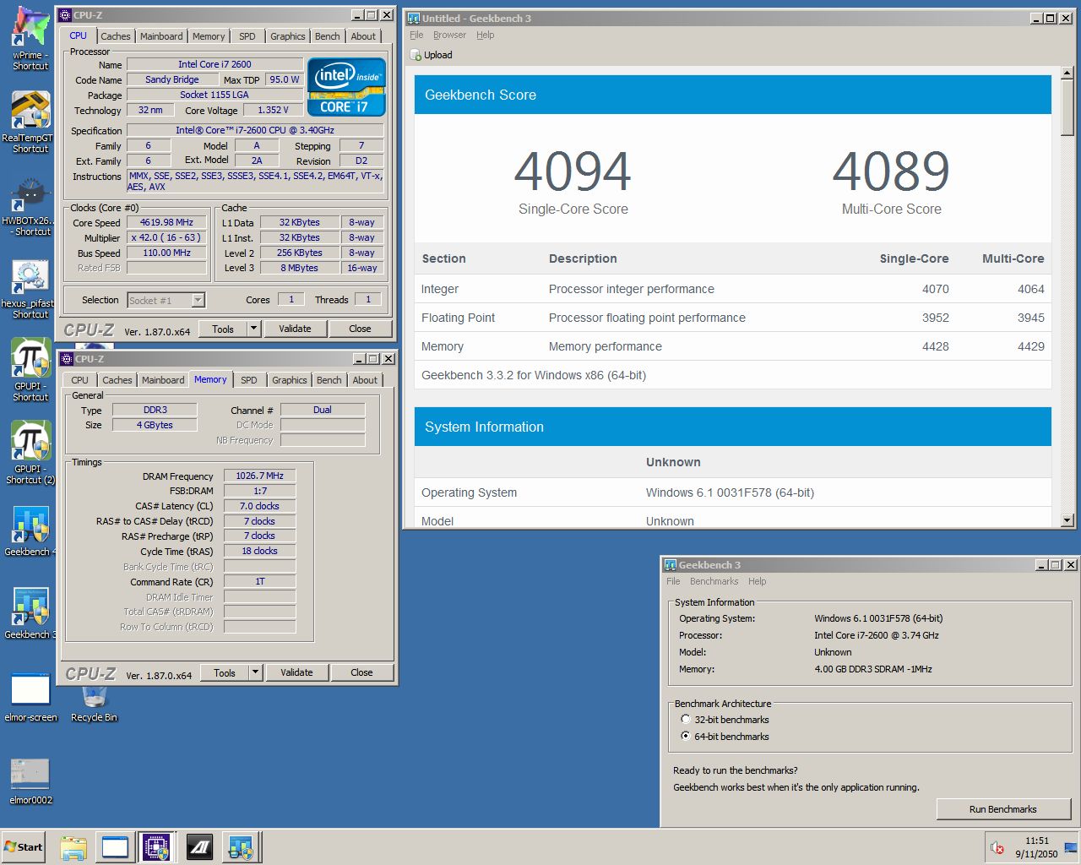Open Benchmarks menu in Geekbench 3 window

pyautogui.click(x=714, y=581)
